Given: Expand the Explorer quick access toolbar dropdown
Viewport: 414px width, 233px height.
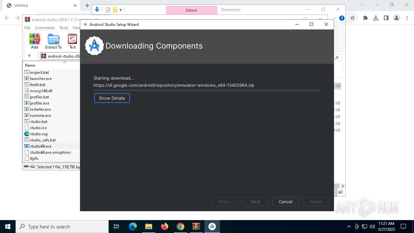Looking at the screenshot, I should (121, 10).
